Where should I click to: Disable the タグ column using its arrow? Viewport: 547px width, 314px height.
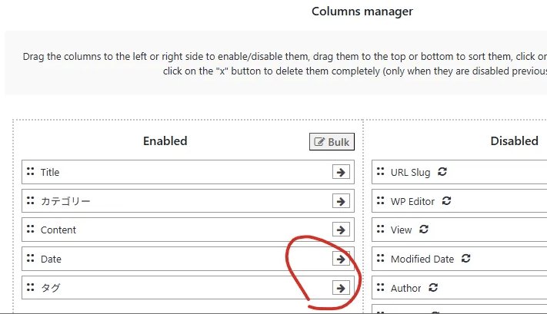tap(340, 287)
